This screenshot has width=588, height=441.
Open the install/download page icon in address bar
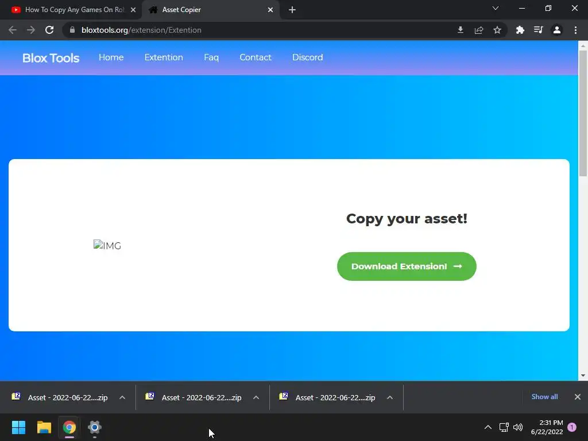[x=461, y=30]
